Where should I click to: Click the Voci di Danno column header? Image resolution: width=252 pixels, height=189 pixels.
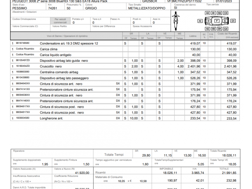(x=67, y=36)
